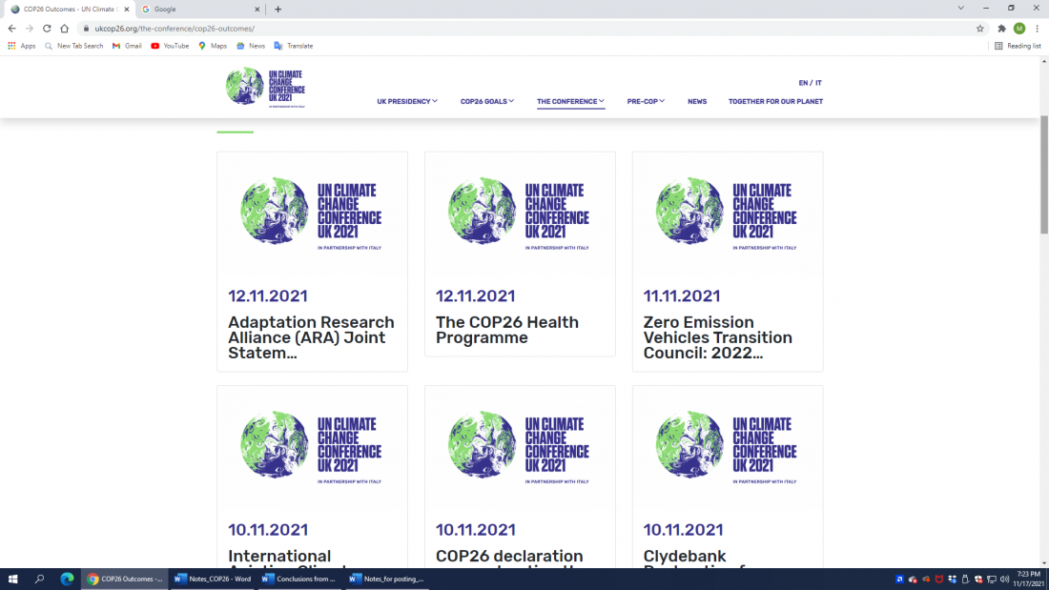Click the COP26 declaration card image
This screenshot has width=1049, height=590.
click(520, 447)
